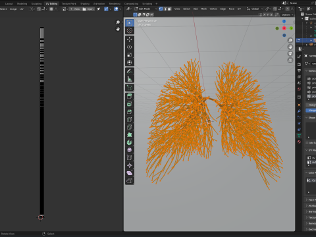Select the Knife tool
316x237 pixels.
[x=130, y=127]
